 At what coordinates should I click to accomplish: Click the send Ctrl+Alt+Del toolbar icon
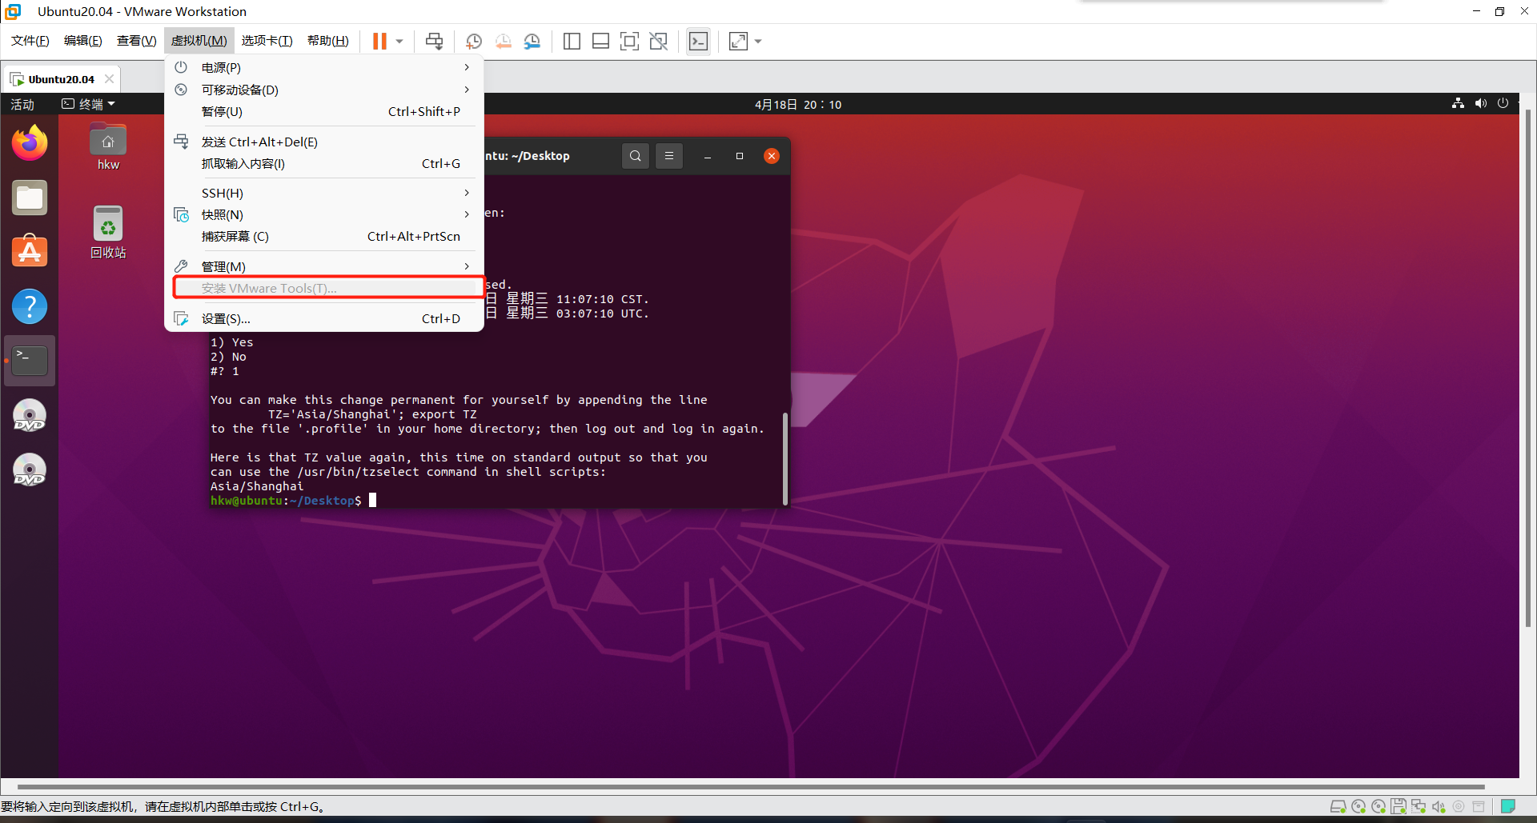(434, 42)
